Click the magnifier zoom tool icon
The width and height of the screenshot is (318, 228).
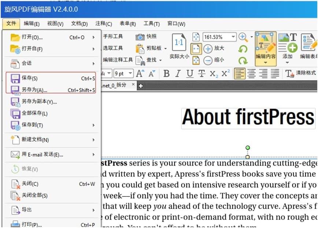coord(243,37)
